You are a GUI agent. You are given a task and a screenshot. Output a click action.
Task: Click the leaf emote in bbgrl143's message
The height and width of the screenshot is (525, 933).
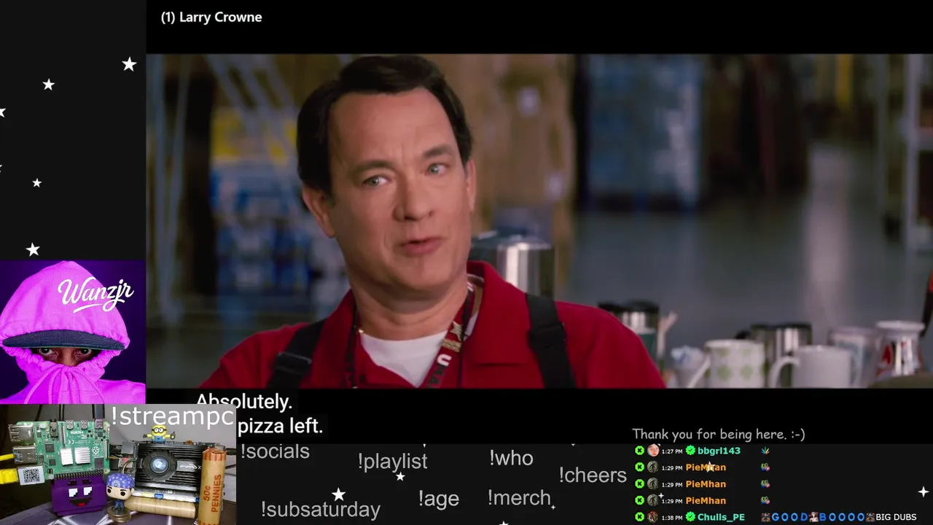tap(765, 451)
